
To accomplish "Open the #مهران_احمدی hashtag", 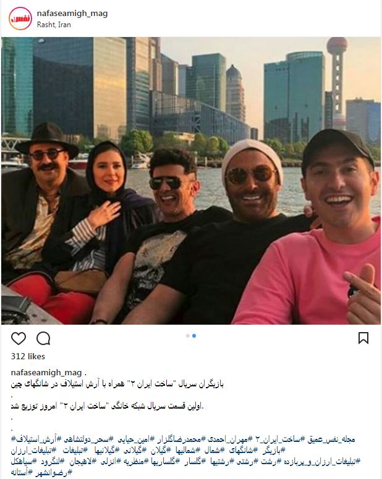I will point(226,439).
